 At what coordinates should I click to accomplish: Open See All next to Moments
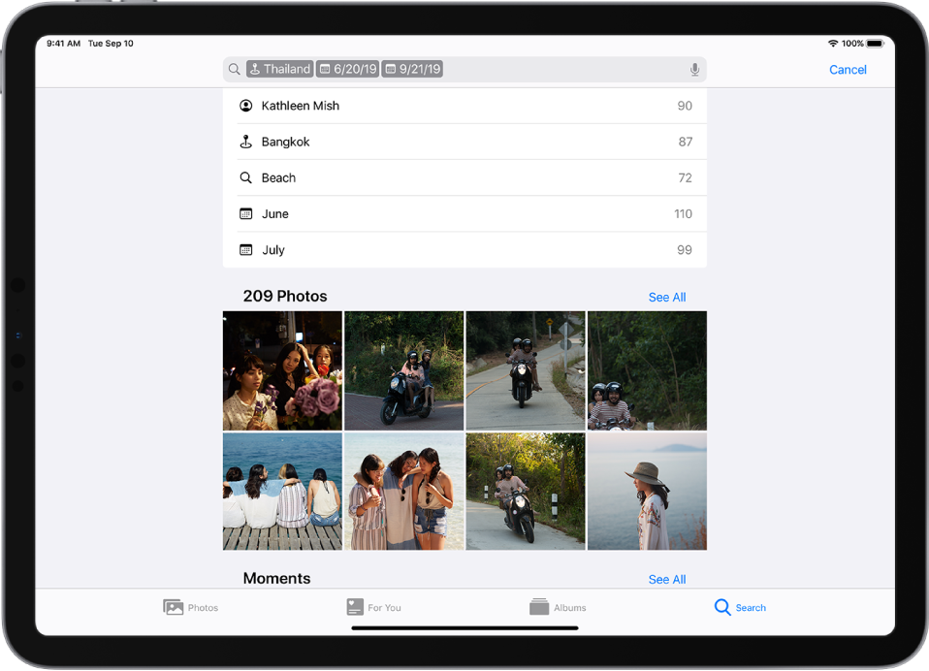[666, 578]
